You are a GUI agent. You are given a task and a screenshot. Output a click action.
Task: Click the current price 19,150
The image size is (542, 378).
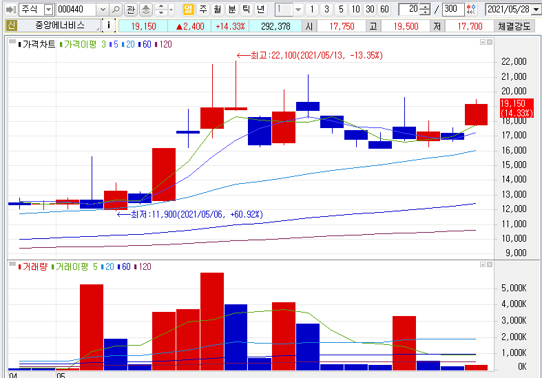pyautogui.click(x=143, y=26)
